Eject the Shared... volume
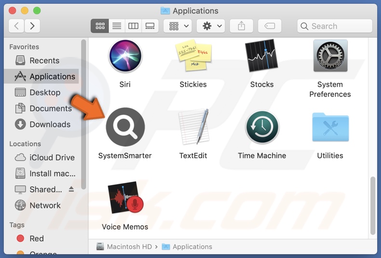The height and width of the screenshot is (258, 381). 71,189
